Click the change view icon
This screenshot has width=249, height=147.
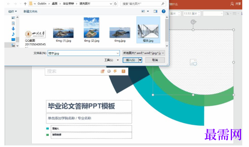pyautogui.click(x=143, y=11)
